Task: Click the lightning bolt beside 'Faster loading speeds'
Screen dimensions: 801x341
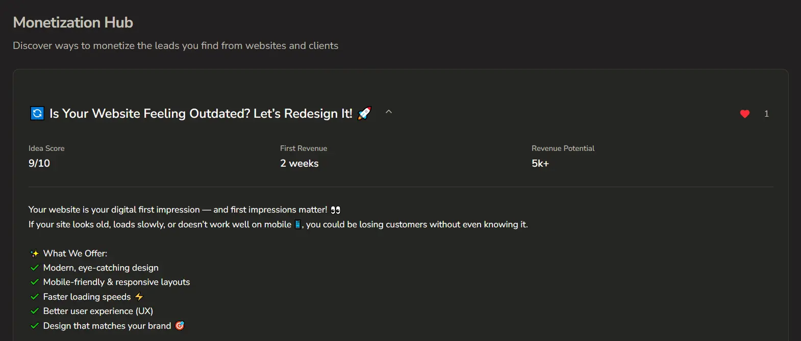Action: click(x=139, y=297)
